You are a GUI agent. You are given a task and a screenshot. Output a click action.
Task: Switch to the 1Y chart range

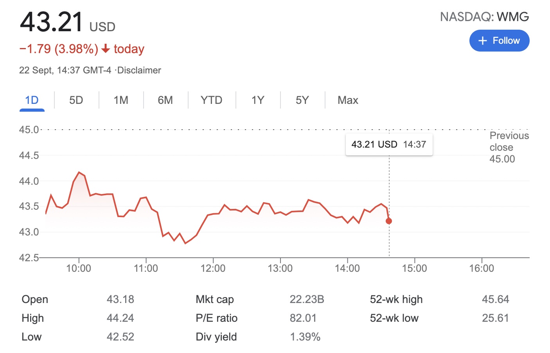258,100
